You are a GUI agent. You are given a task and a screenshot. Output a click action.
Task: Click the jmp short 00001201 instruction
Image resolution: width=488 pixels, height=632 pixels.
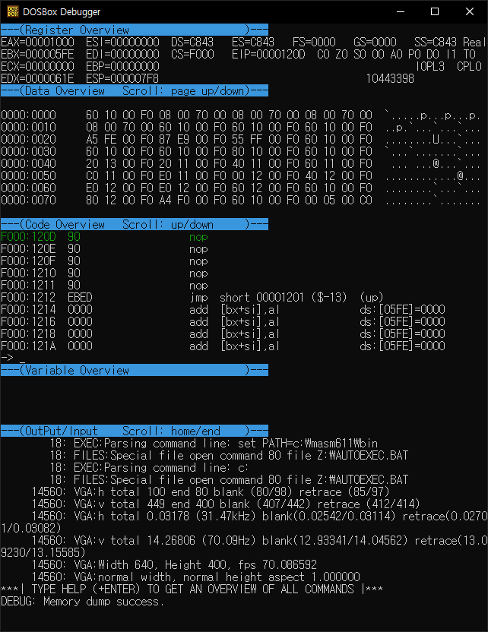(x=286, y=298)
